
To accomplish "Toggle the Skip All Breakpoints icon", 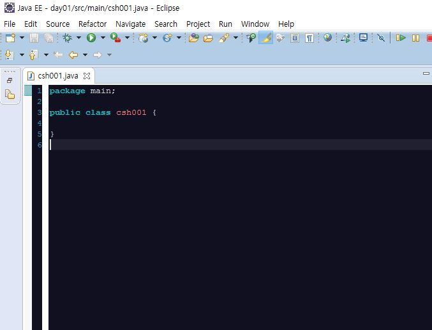I will (x=382, y=38).
